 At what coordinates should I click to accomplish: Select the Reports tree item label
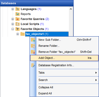coord(26,14)
